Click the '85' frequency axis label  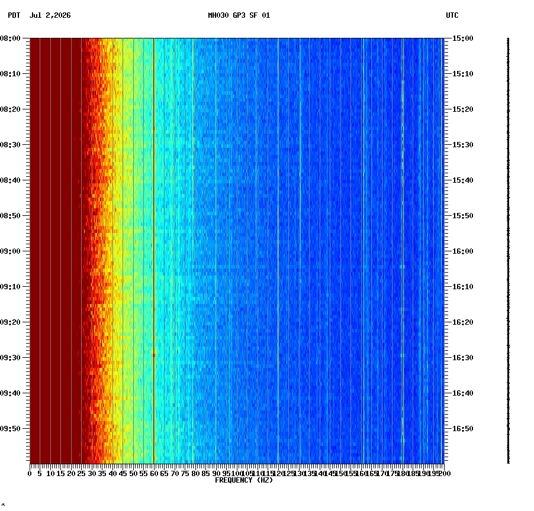205,474
